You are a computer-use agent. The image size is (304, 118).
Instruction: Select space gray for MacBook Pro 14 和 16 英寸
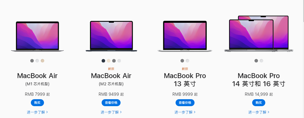(x=256, y=61)
